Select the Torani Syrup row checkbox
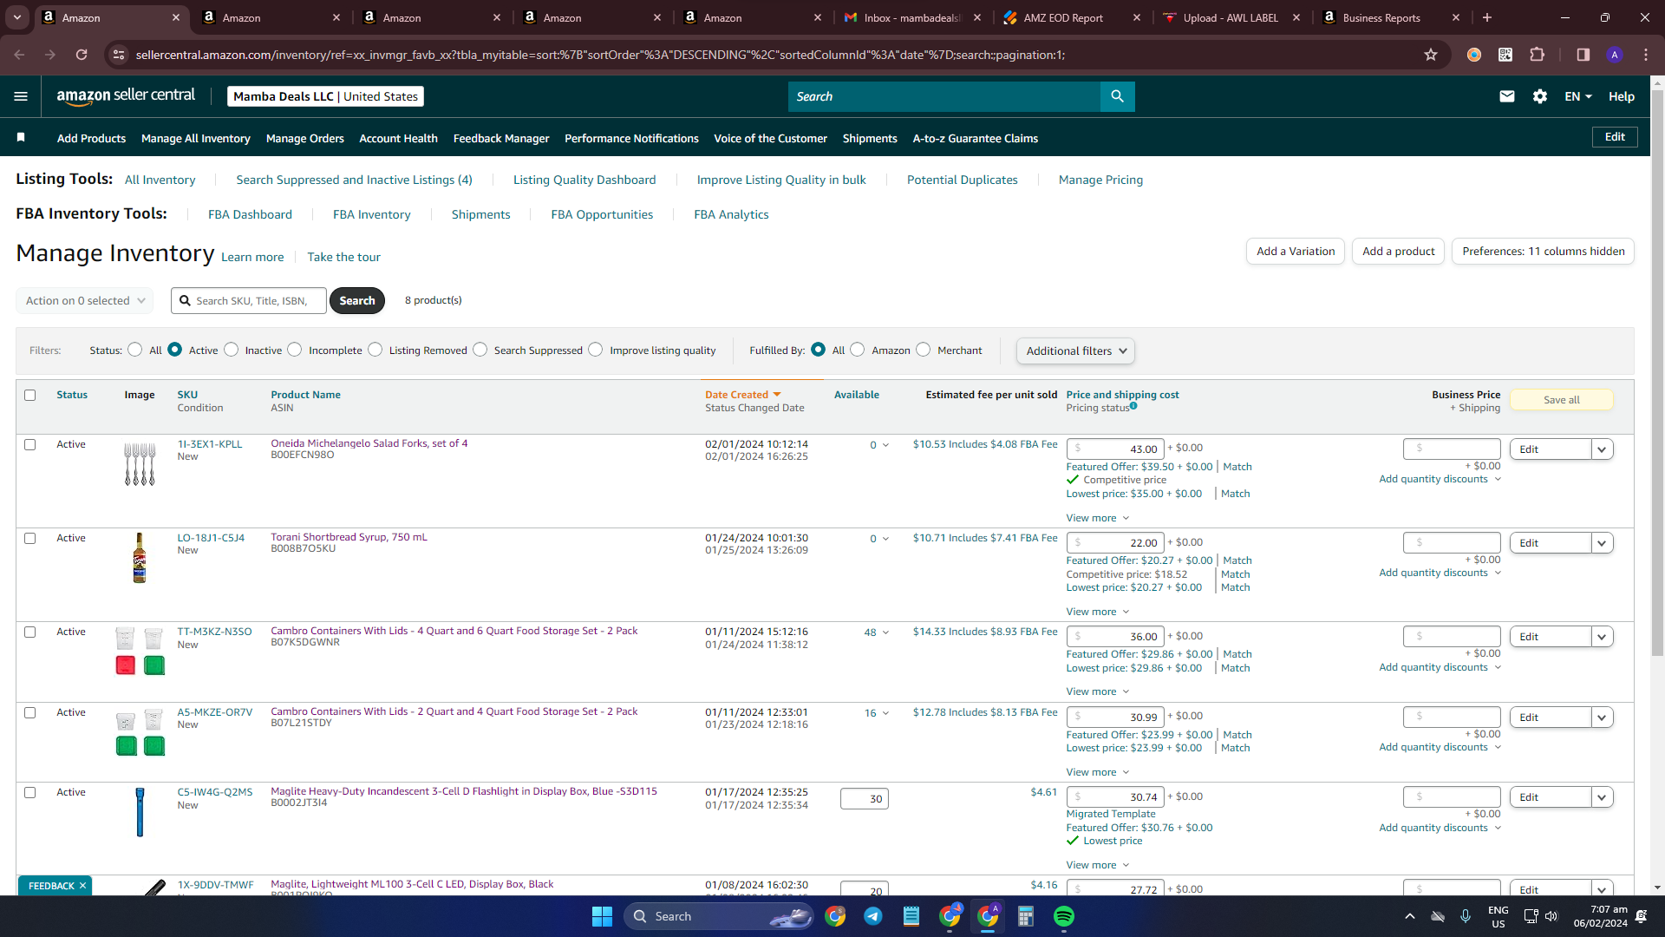Screen dimensions: 1665x937 click(30, 538)
